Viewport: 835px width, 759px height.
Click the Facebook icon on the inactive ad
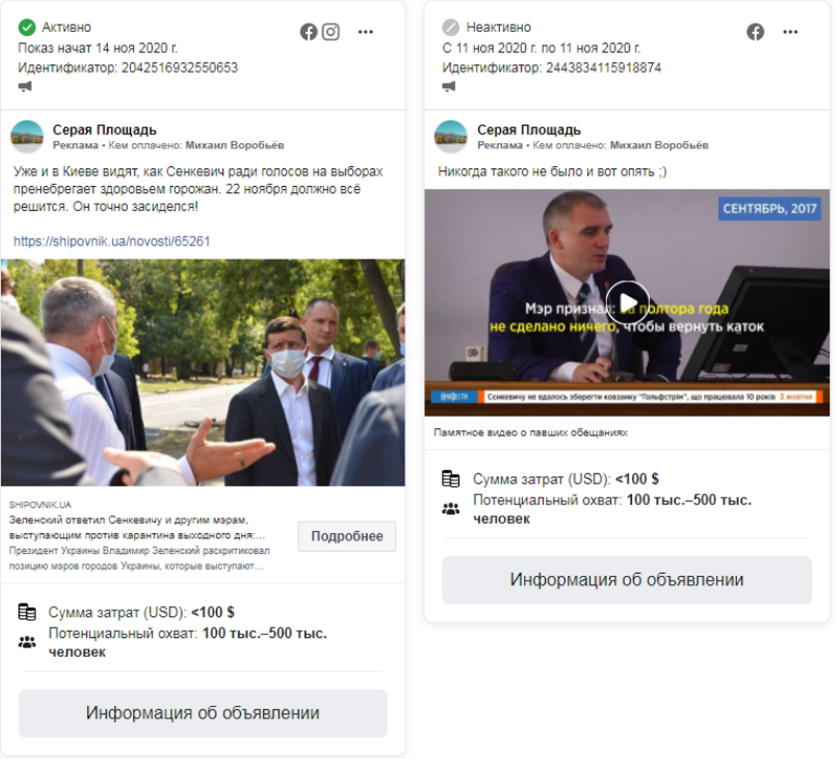pos(755,31)
